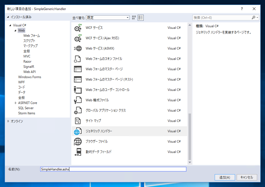This screenshot has height=187, width=265.
Task: Select the ブラウザー ファイル item text
Action: 97,141
